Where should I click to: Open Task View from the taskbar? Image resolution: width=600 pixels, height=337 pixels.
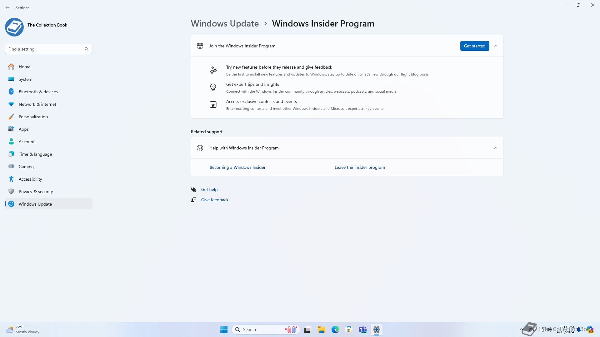(307, 330)
